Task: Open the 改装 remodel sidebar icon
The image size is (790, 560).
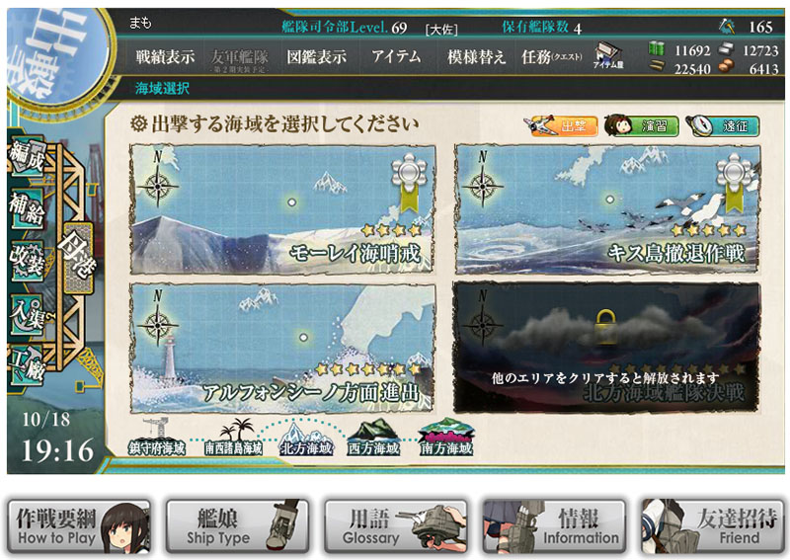Action: [x=28, y=261]
